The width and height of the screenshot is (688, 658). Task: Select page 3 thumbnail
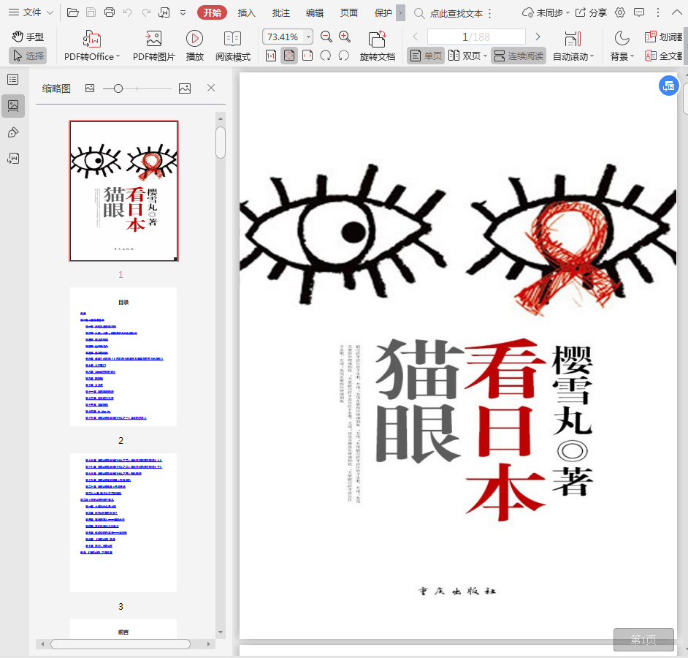coord(123,523)
